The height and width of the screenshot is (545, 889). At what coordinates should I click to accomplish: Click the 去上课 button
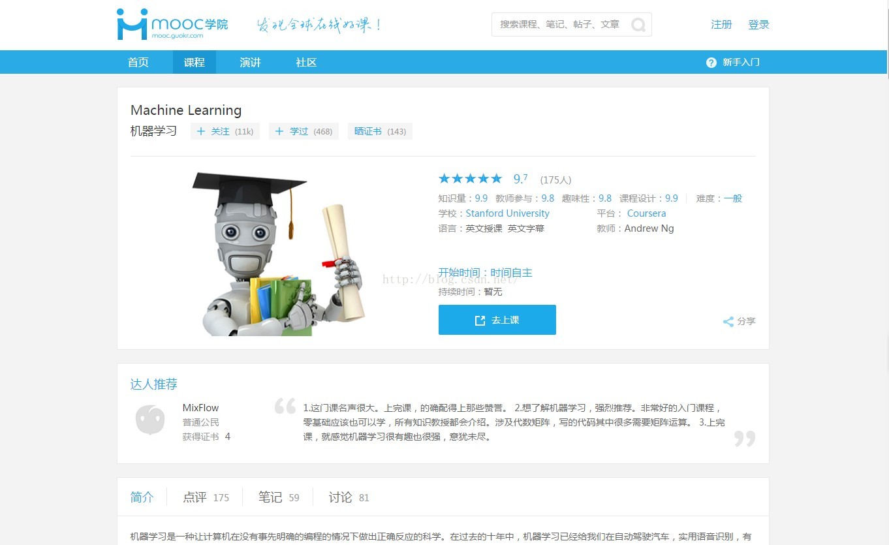click(497, 320)
